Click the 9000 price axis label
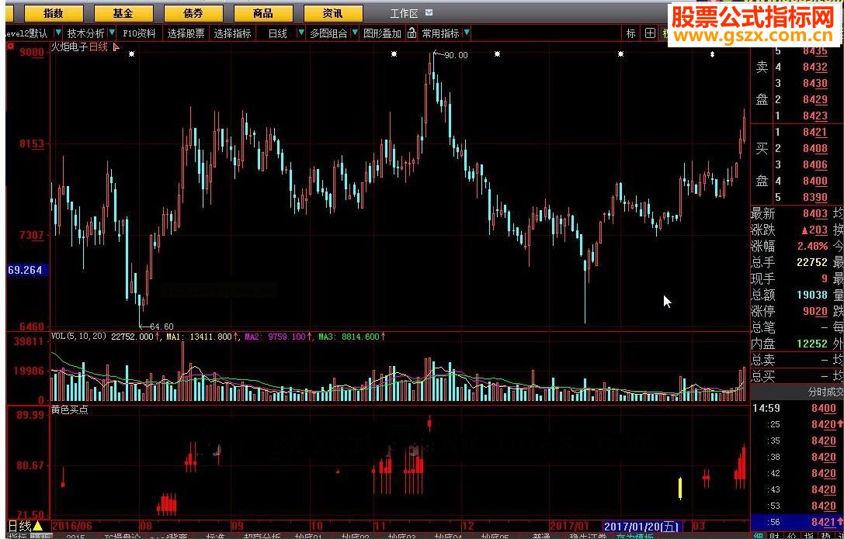 (32, 52)
